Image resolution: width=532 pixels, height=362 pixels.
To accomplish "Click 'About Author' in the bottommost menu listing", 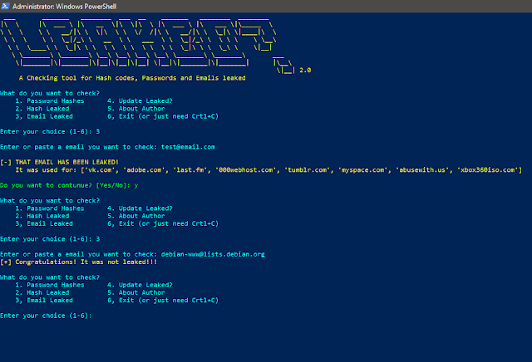I will click(141, 292).
